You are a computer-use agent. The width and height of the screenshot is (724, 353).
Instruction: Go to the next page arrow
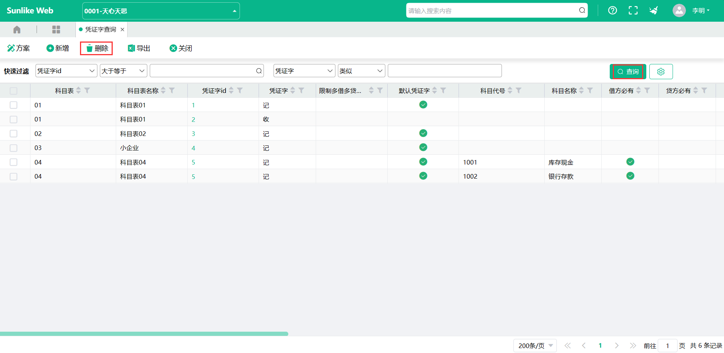click(x=617, y=345)
